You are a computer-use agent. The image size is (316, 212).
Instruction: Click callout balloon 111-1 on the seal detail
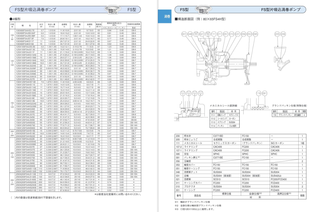tap(183, 93)
